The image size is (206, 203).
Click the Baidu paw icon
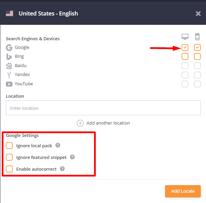click(x=9, y=66)
